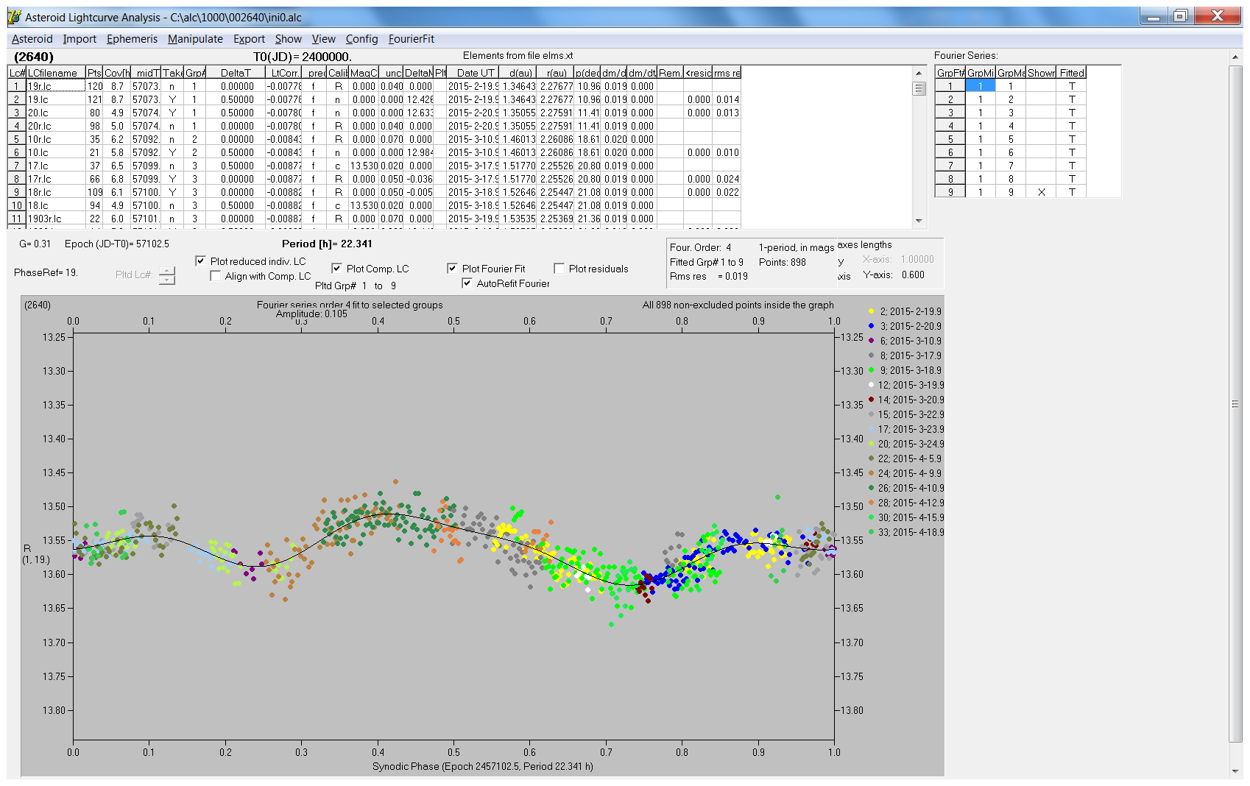The image size is (1250, 786).
Task: Click the Date UT column header
Action: [475, 73]
